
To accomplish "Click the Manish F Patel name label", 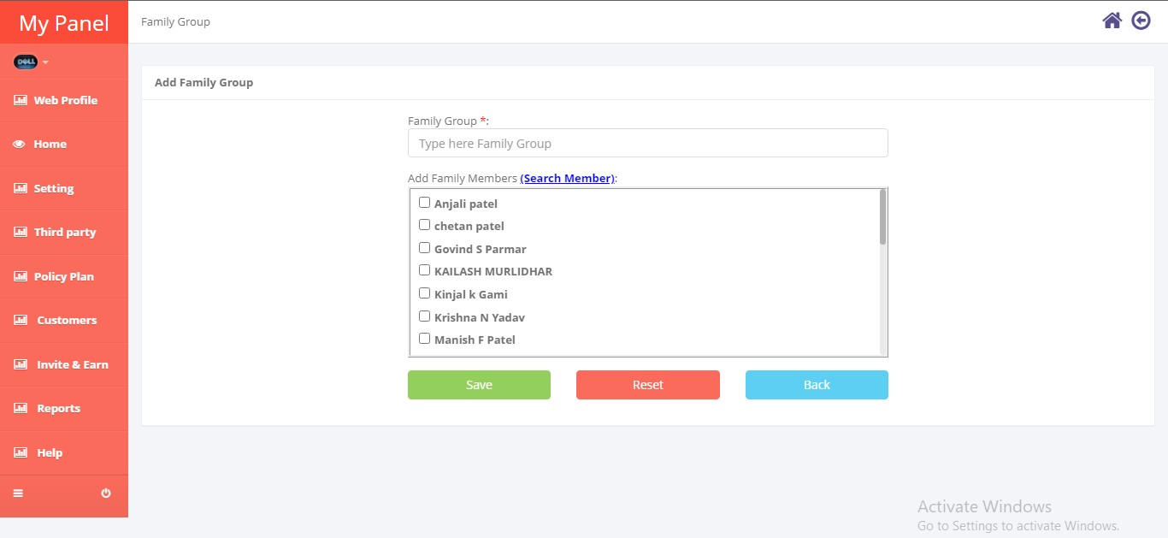I will pyautogui.click(x=475, y=340).
